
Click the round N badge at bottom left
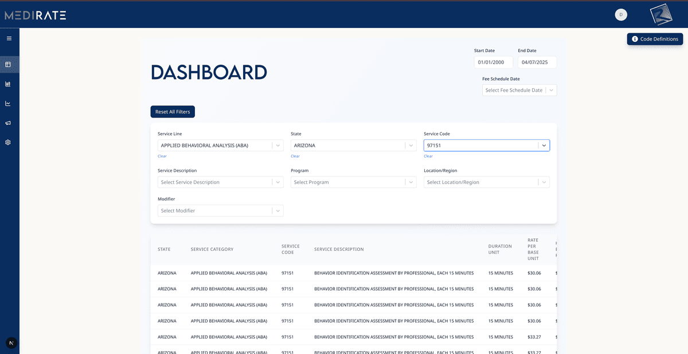pyautogui.click(x=11, y=343)
